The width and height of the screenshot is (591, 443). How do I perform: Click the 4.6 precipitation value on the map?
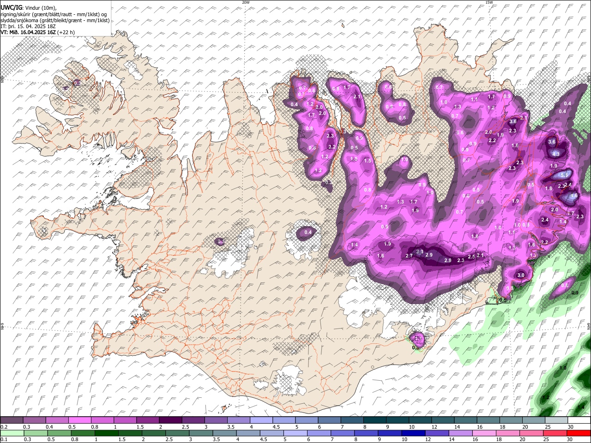[x=574, y=196]
